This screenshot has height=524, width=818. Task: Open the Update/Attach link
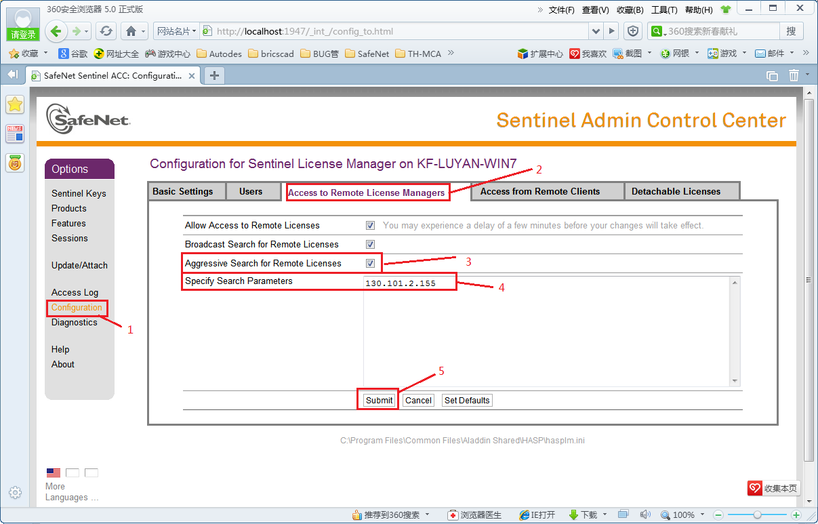click(79, 266)
